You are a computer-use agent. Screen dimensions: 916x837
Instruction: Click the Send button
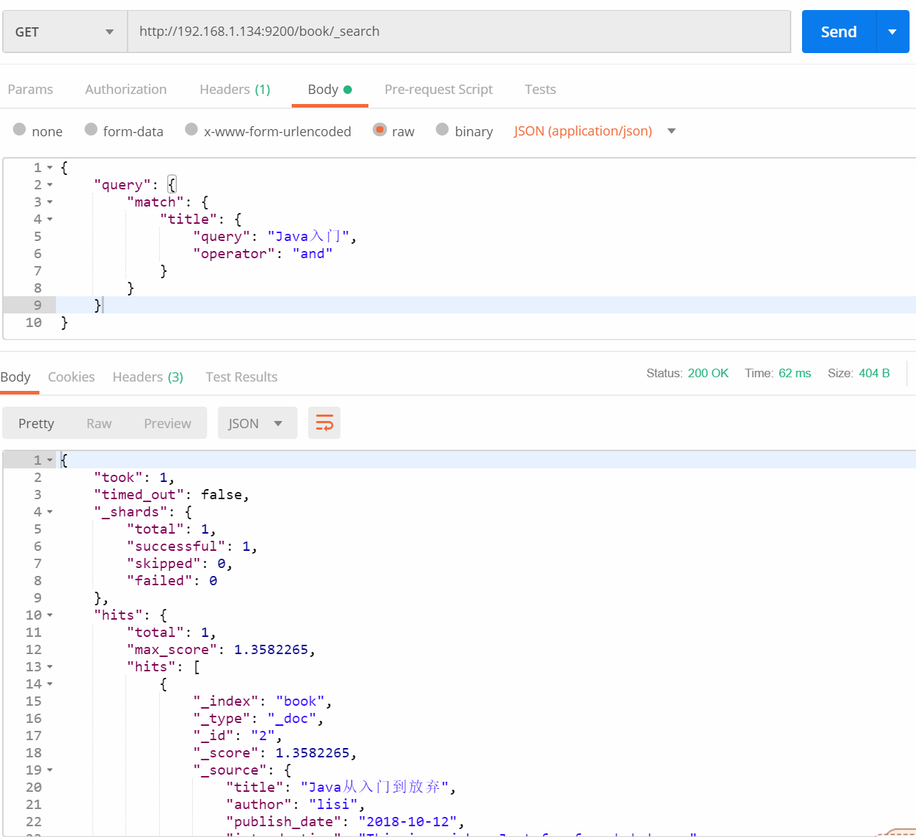click(839, 32)
